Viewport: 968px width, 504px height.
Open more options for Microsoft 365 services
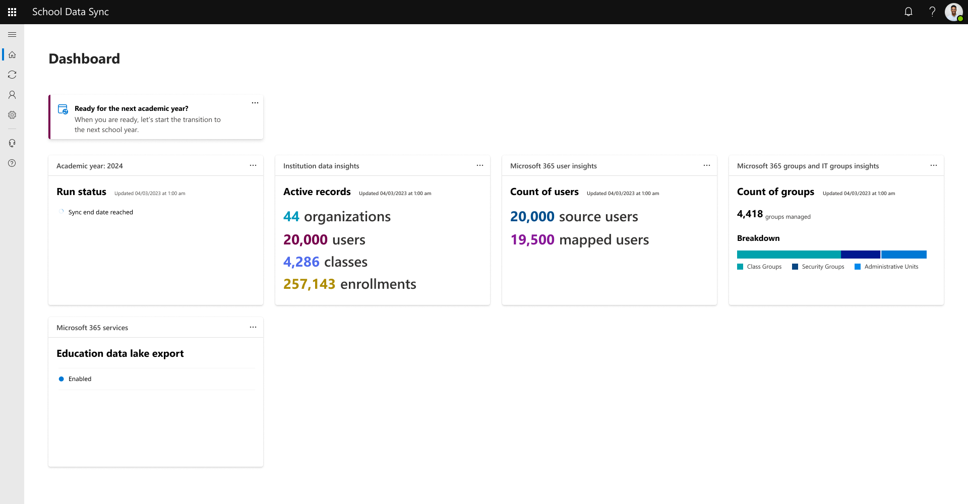click(x=253, y=327)
